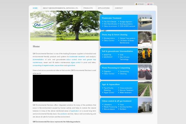Select Odour & corrosion link

(110, 26)
